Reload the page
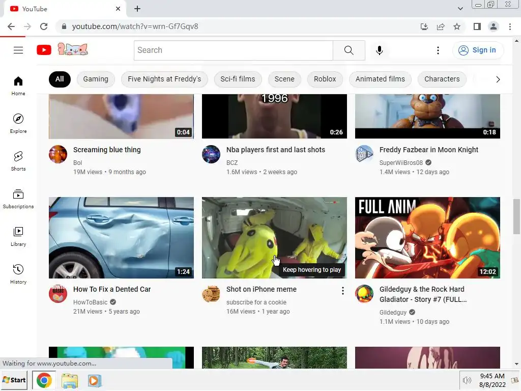This screenshot has width=521, height=391. (x=44, y=26)
